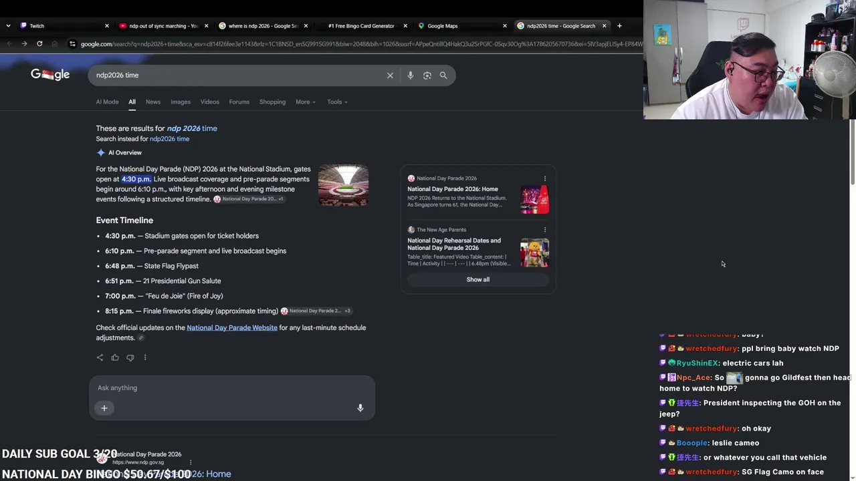Open National Day Parade 2026: Home source
This screenshot has width=856, height=481.
tap(453, 189)
